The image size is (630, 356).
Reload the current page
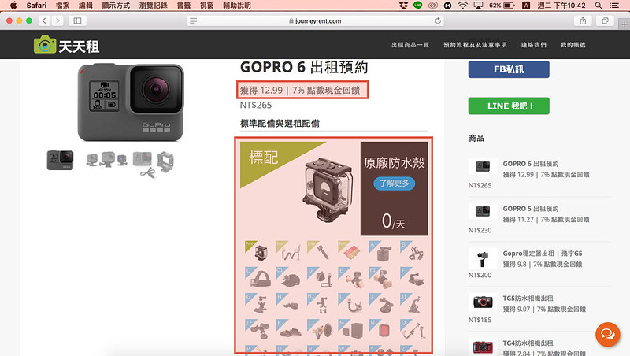pyautogui.click(x=438, y=20)
